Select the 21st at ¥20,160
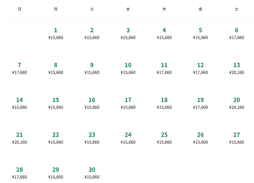 (x=19, y=138)
